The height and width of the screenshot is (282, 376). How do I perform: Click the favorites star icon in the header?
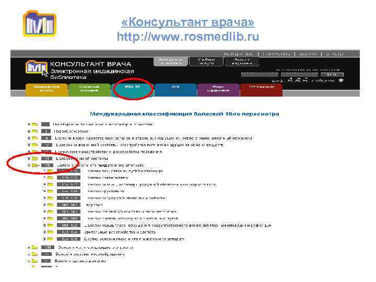click(340, 80)
